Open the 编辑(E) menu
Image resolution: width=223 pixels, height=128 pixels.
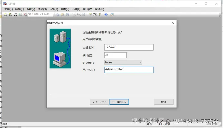tap(19, 9)
